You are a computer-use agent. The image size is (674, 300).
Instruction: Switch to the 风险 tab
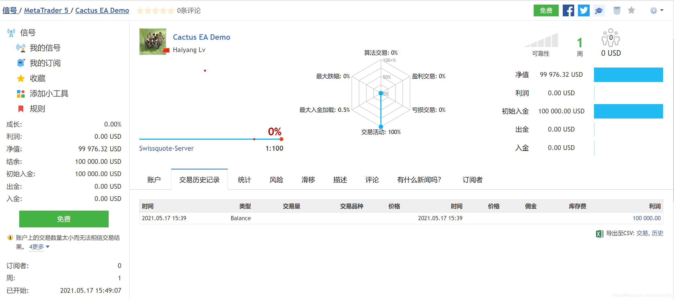276,180
